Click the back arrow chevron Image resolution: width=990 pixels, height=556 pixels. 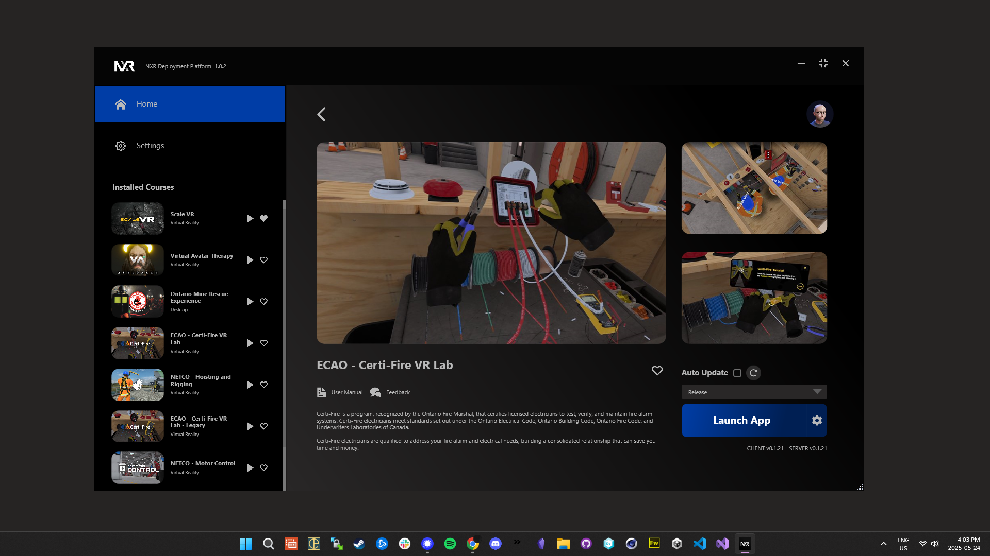(321, 114)
